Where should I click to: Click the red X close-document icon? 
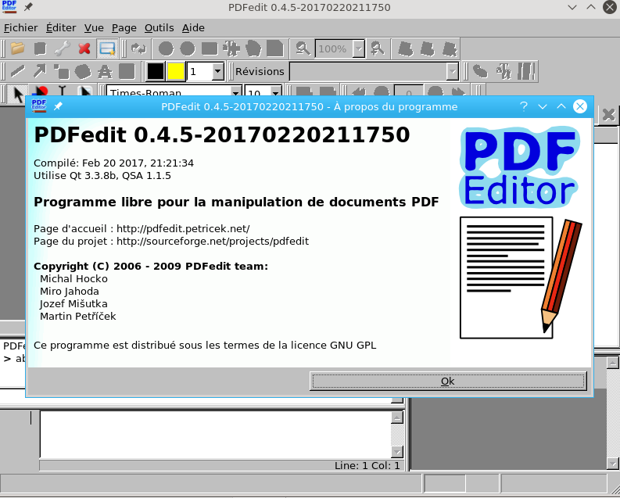84,48
